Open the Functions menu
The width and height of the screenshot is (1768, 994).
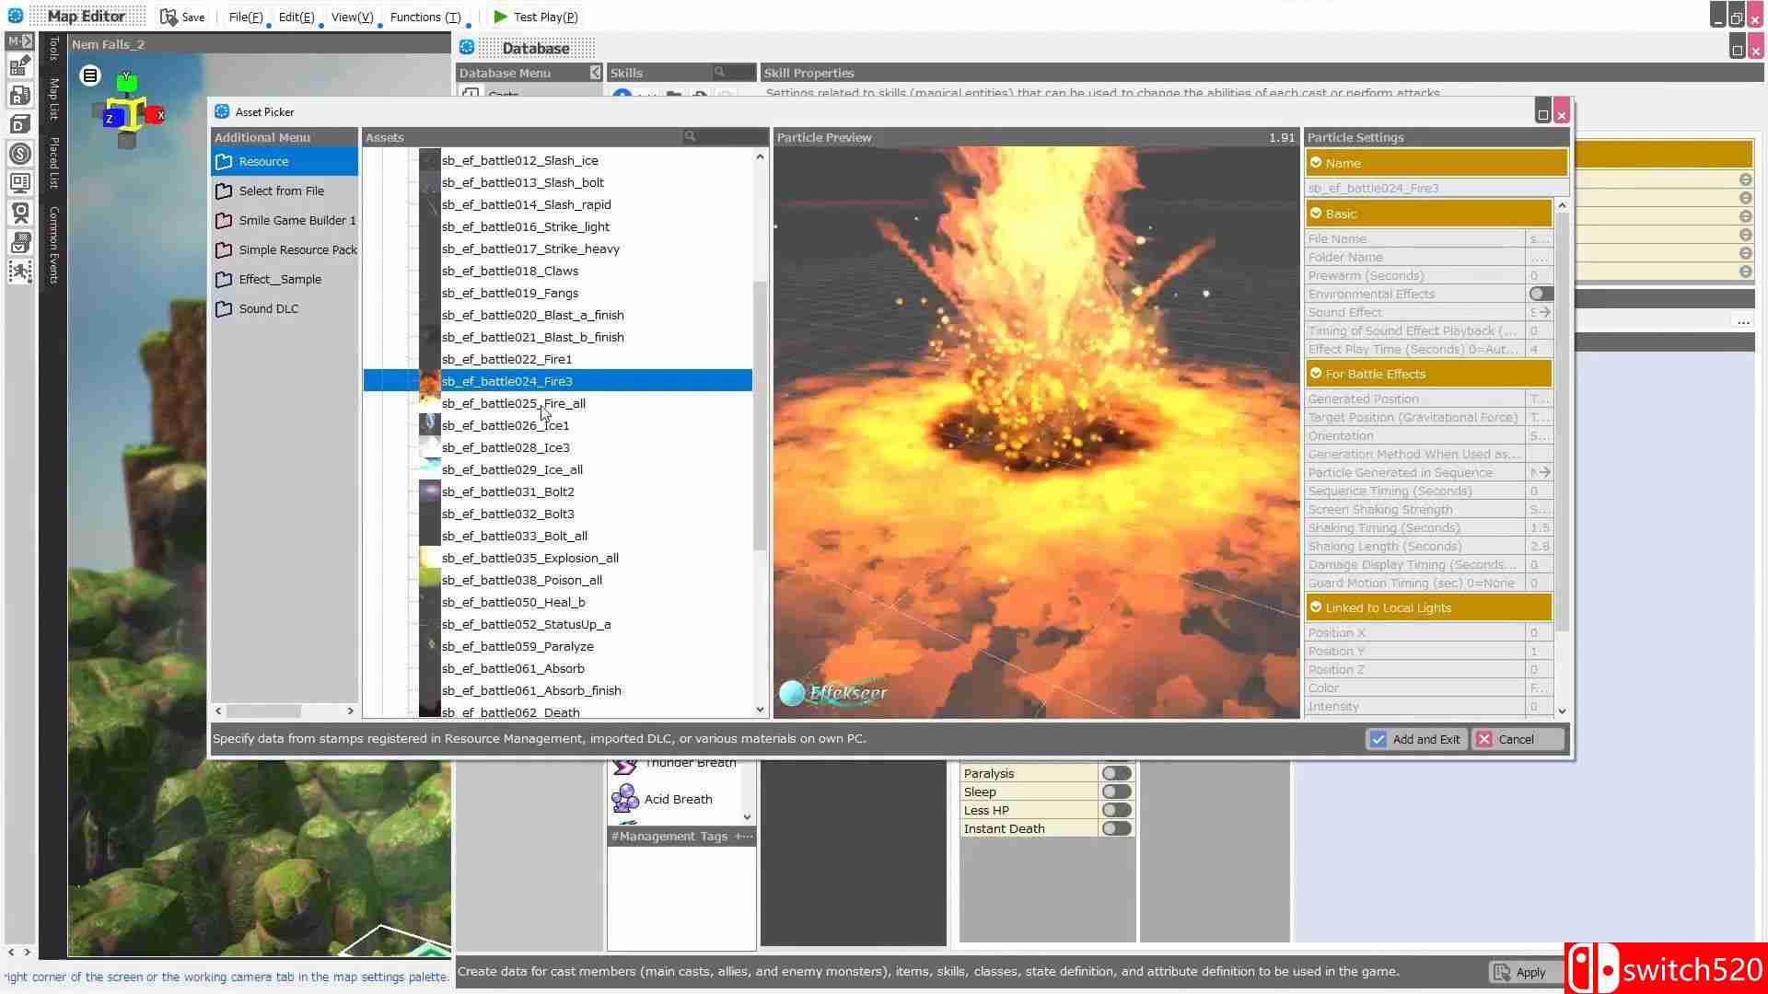pyautogui.click(x=425, y=17)
